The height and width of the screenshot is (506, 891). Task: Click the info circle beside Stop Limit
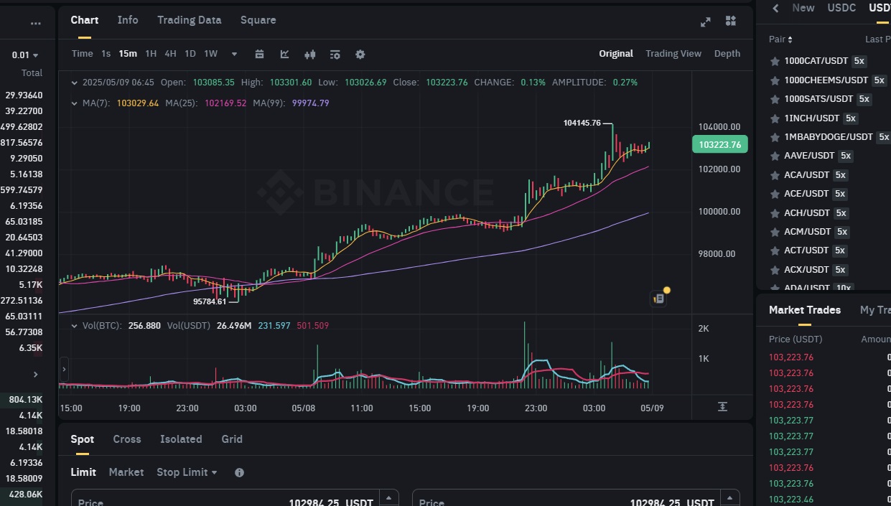click(x=239, y=472)
